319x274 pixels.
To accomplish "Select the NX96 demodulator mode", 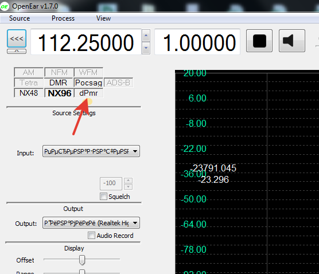I will pos(60,93).
